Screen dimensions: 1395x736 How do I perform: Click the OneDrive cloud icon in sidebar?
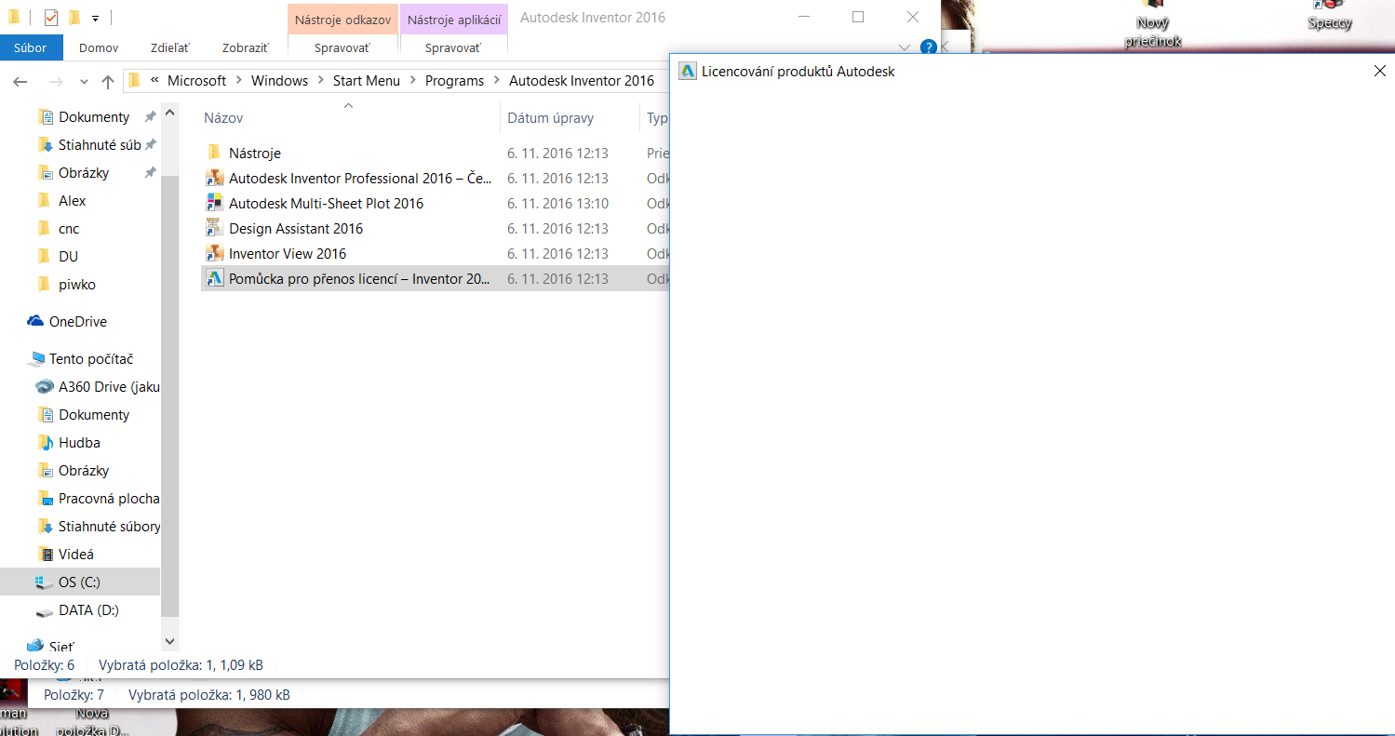point(35,322)
